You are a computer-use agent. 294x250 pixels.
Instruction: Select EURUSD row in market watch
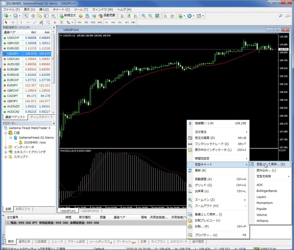click(27, 48)
